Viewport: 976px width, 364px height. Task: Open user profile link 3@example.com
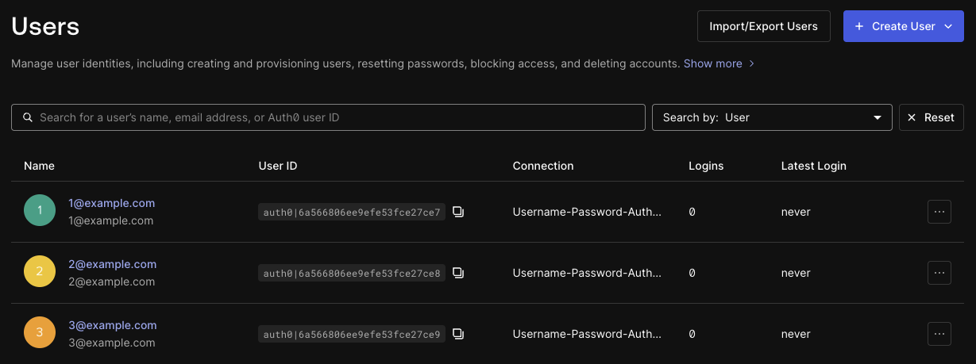112,325
